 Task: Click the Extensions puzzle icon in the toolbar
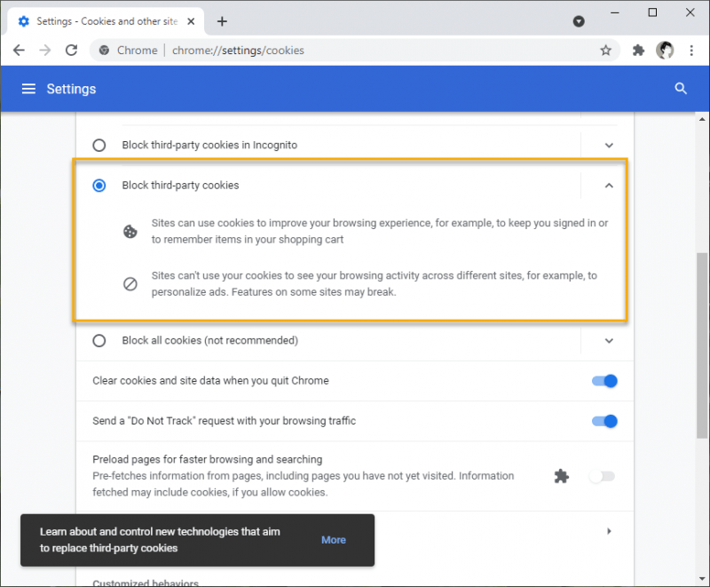(x=638, y=51)
